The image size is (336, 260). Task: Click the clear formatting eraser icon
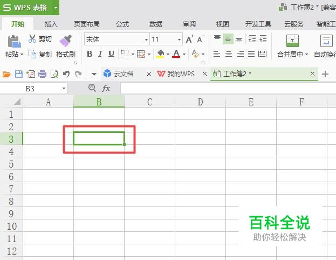[195, 54]
